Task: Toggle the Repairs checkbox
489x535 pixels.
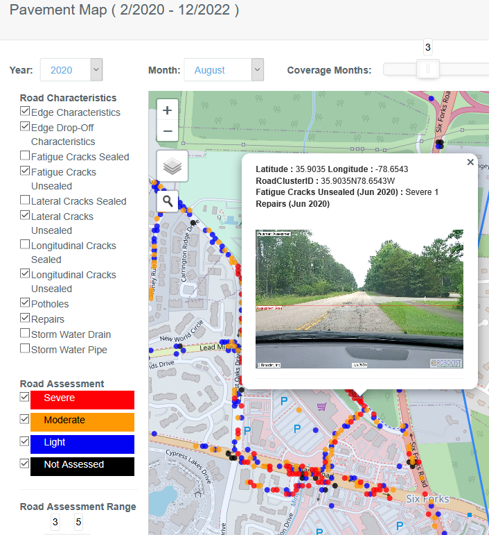Action: point(25,319)
